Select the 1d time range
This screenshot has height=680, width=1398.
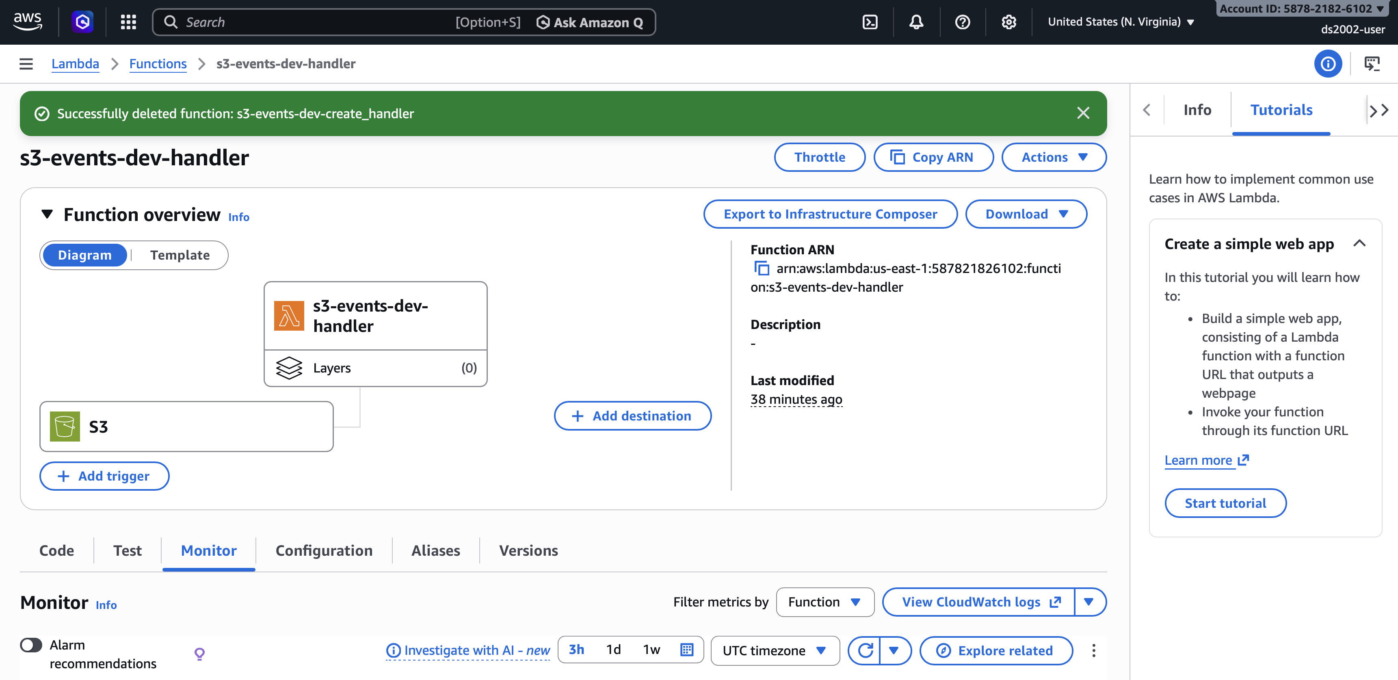point(613,650)
